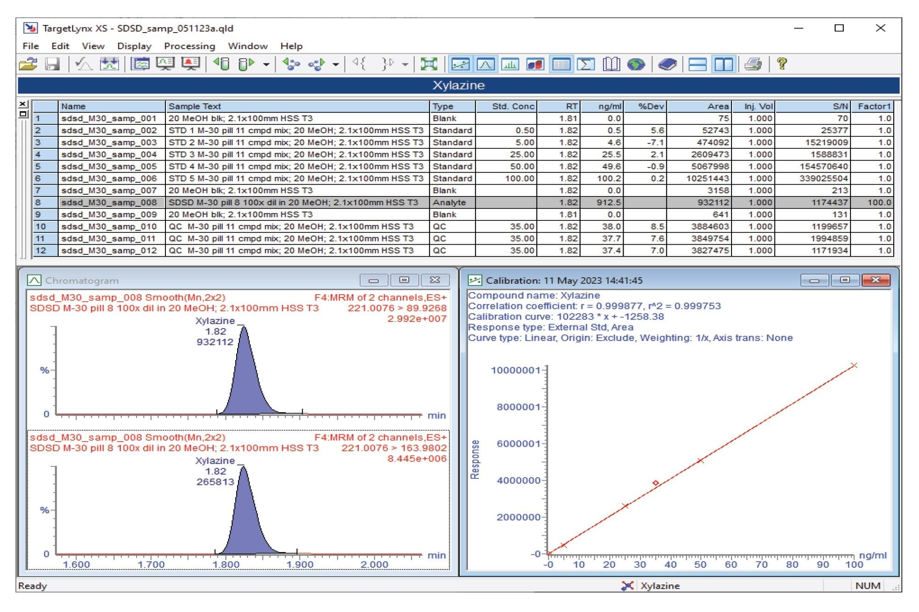The width and height of the screenshot is (919, 612).
Task: Click the Sample Text column header
Action: 297,106
